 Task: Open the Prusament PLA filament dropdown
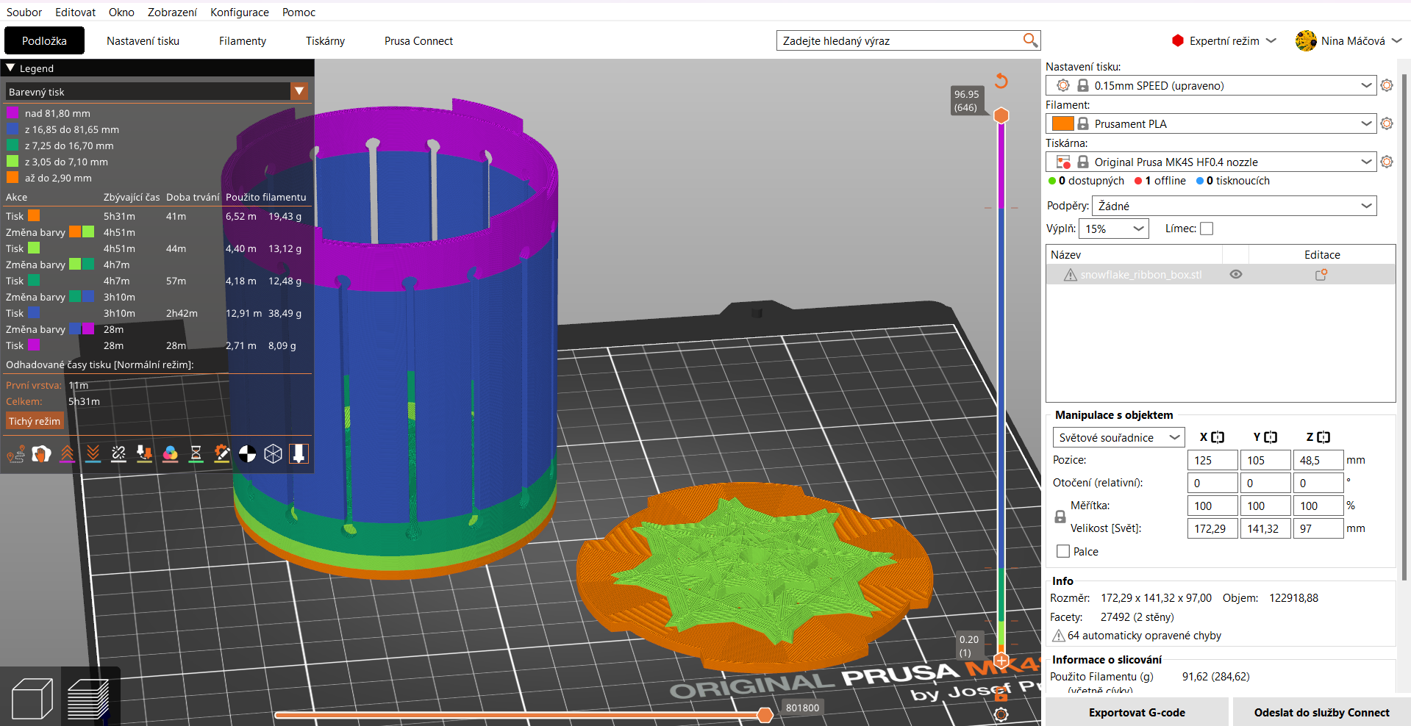click(1211, 123)
